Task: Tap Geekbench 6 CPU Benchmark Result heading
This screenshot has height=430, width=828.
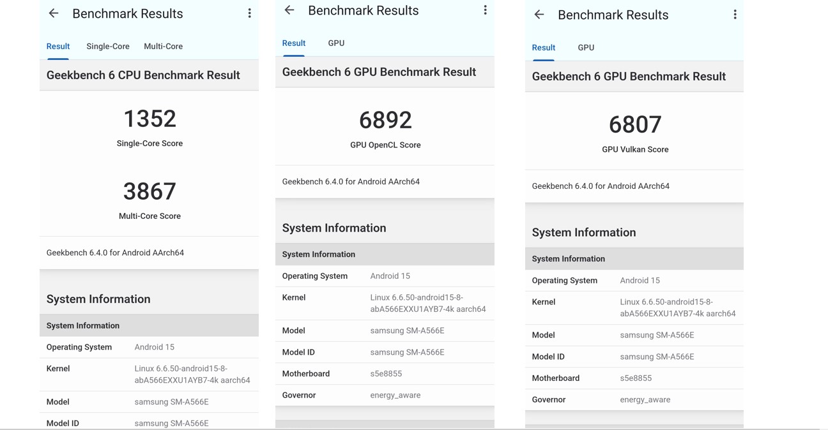Action: click(143, 75)
